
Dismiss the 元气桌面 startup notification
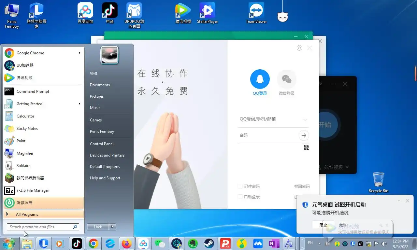point(408,201)
